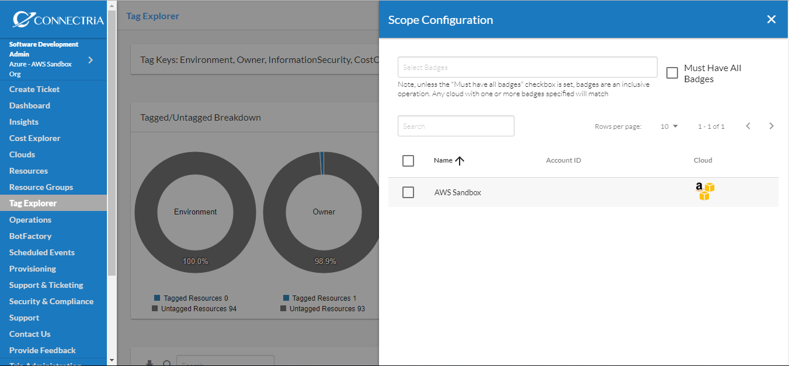Go to BotFactory
Screen dimensions: 789x366
[30, 236]
